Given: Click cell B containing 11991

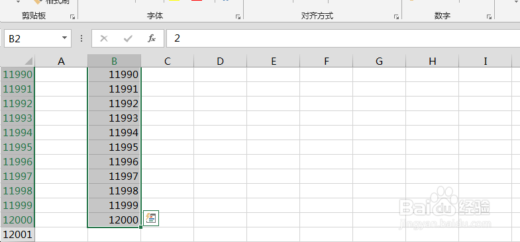Looking at the screenshot, I should point(114,89).
